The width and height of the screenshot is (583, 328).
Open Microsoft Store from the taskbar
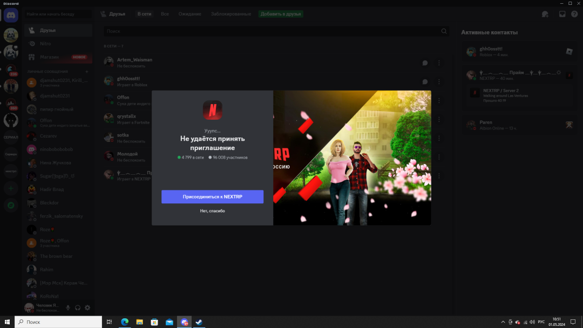coord(154,322)
